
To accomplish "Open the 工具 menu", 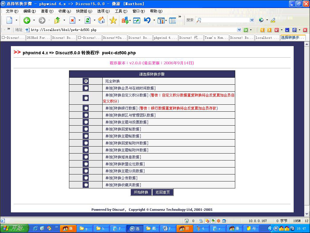I will [121, 11].
